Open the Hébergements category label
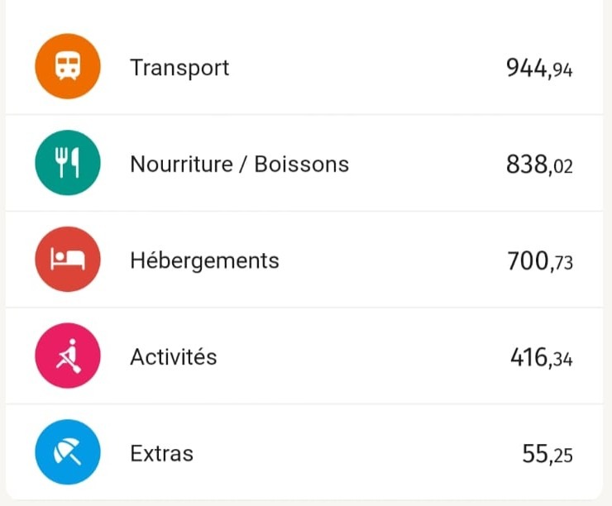 click(204, 261)
